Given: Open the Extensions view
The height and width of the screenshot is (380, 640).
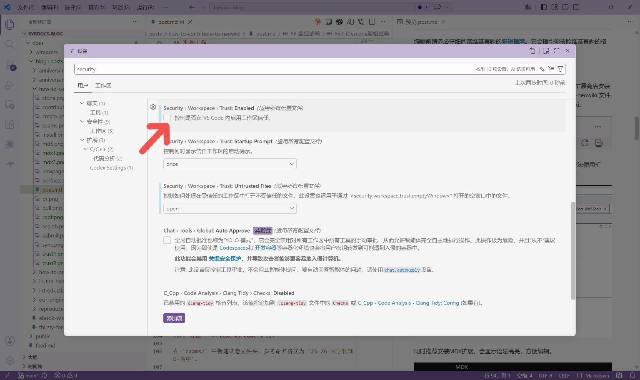Looking at the screenshot, I should click(10, 125).
